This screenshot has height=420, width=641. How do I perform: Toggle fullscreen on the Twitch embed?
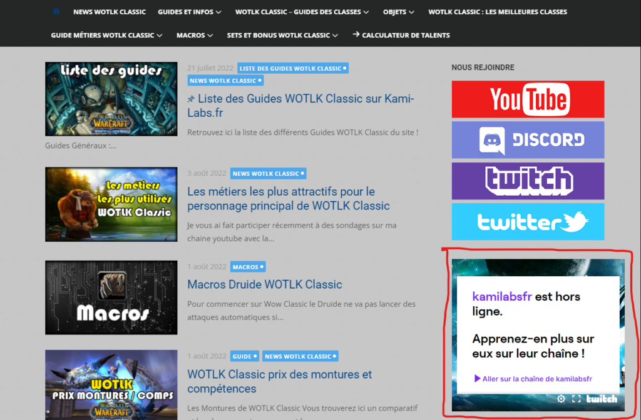coord(577,399)
